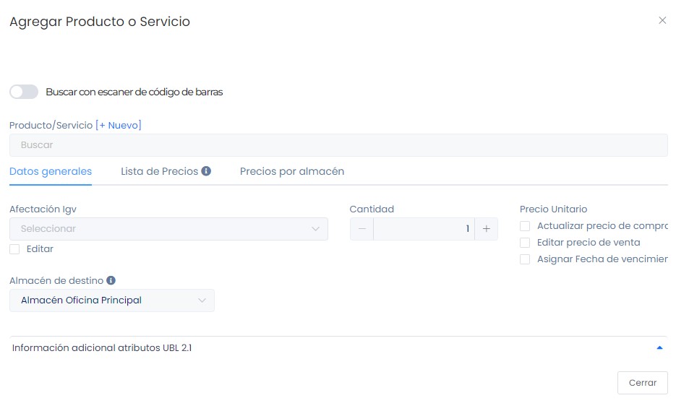Open the Lista de Precios tab

[x=159, y=172]
